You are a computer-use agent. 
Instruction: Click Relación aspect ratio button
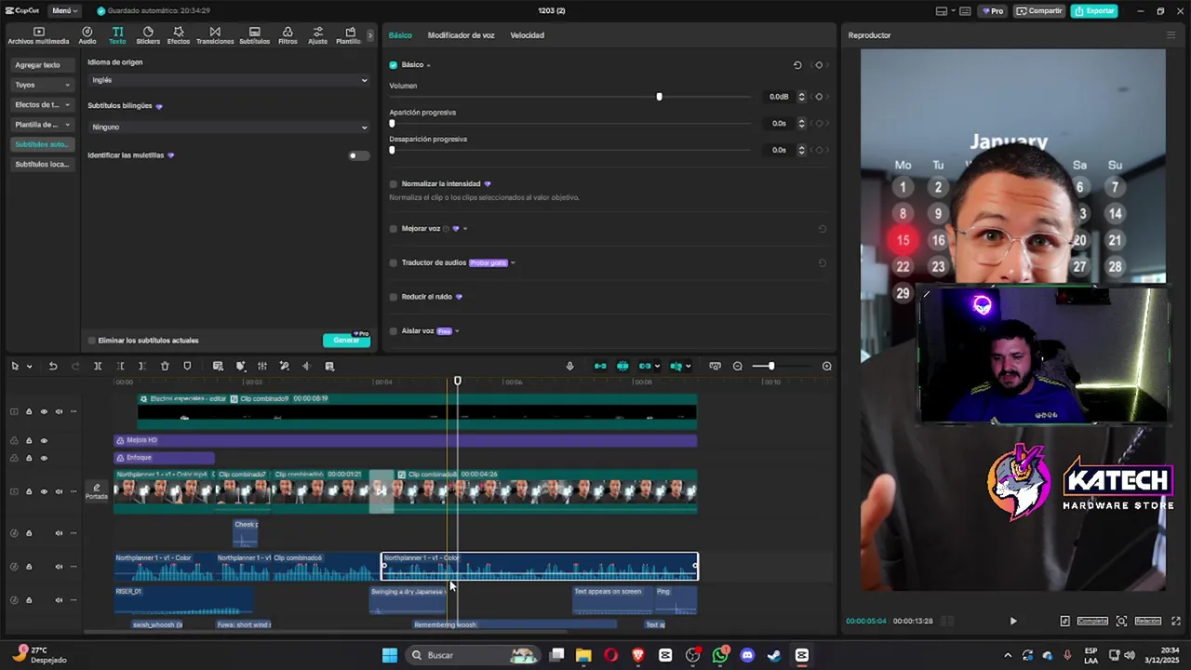tap(1147, 621)
